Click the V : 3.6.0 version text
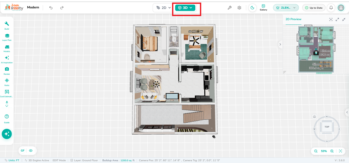This screenshot has height=163, width=349. click(x=339, y=160)
